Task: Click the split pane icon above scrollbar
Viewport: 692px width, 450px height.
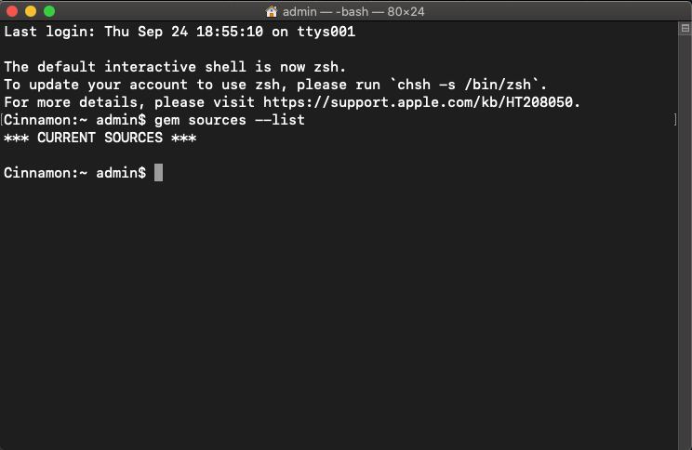Action: tap(685, 29)
